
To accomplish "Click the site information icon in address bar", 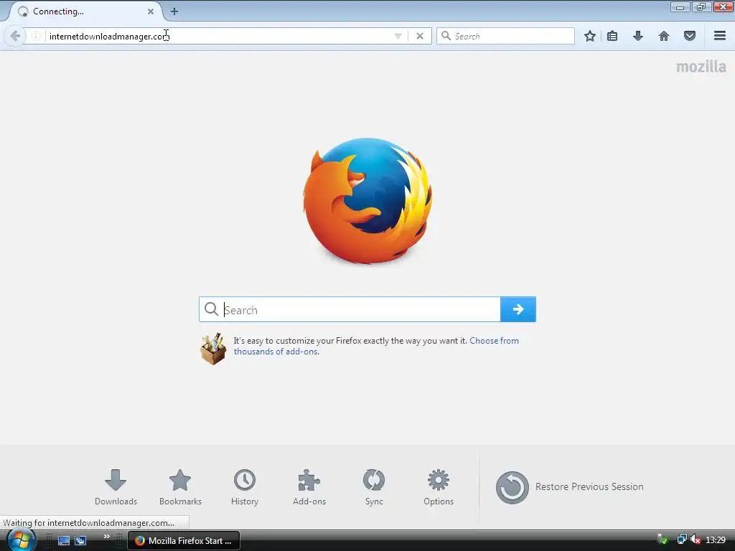I will (x=36, y=36).
